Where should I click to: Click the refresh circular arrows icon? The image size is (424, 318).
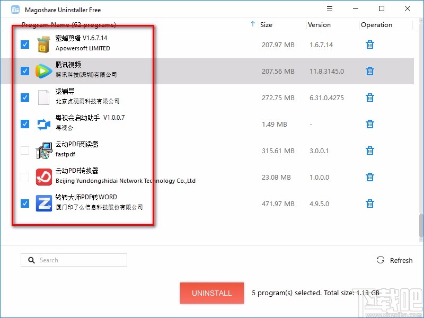pyautogui.click(x=381, y=260)
